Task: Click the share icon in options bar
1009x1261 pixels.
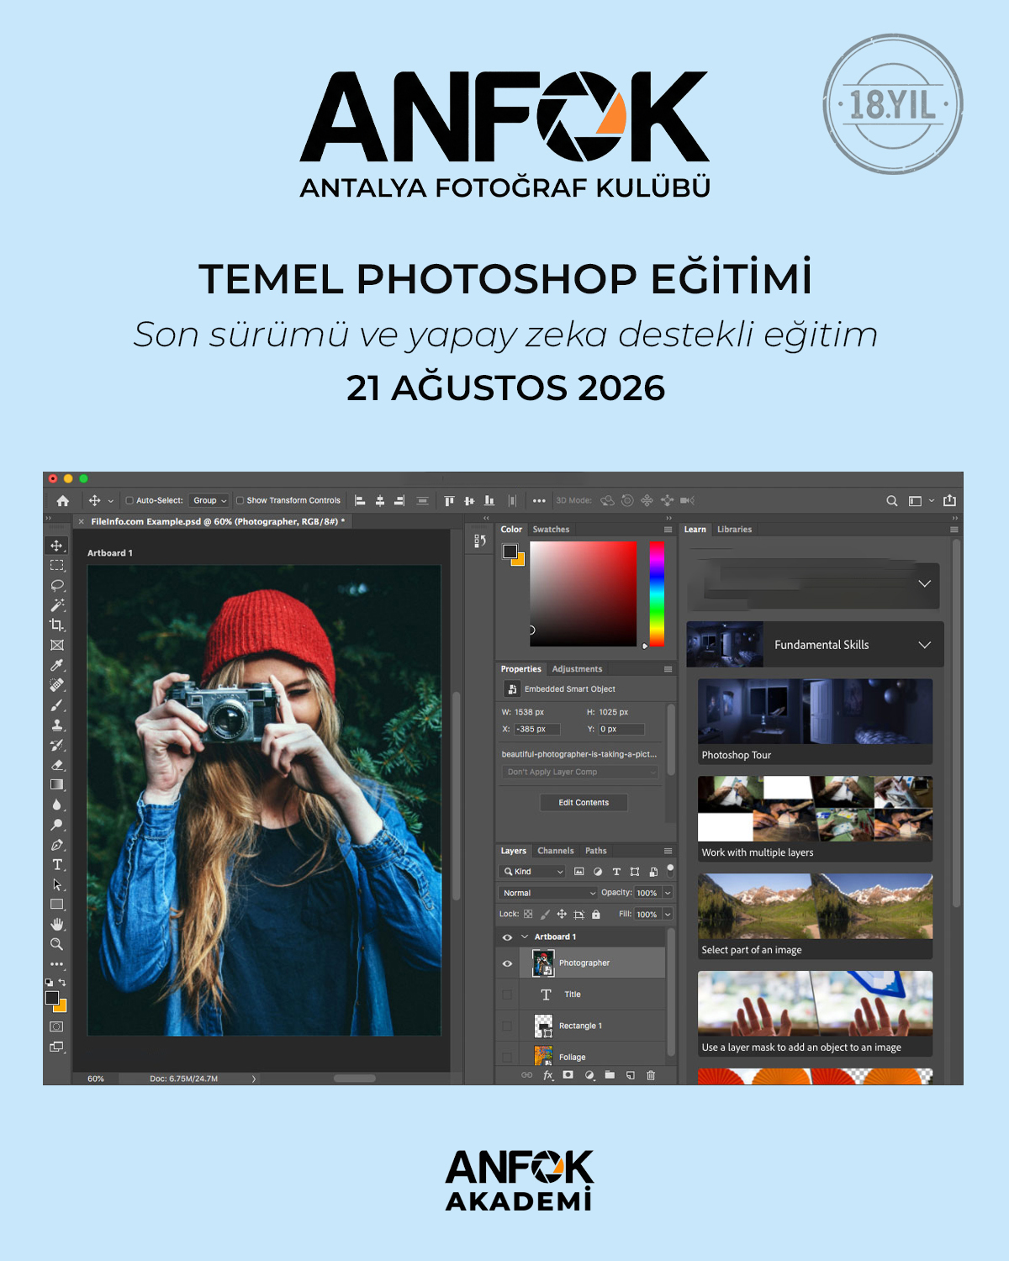Action: [x=950, y=500]
